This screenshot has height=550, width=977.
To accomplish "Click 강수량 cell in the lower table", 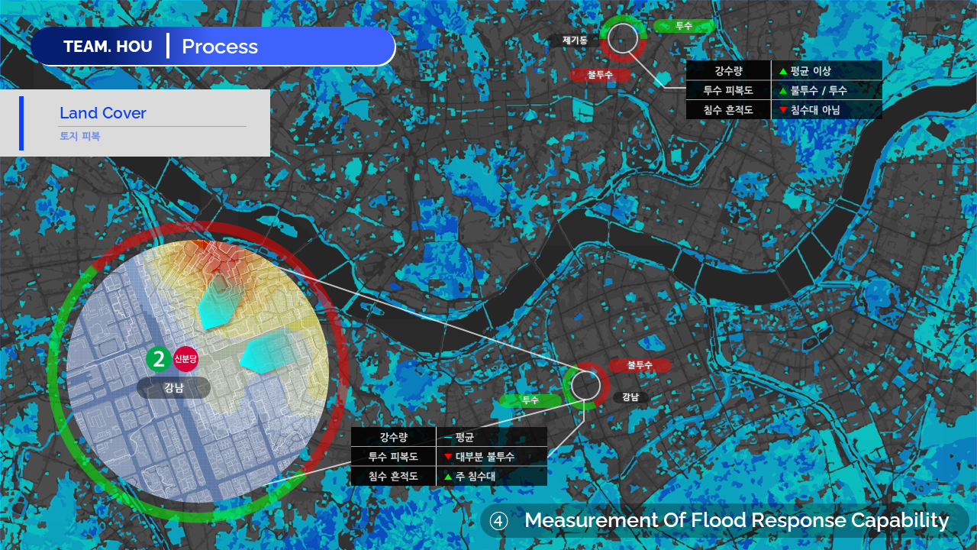I will tap(393, 437).
